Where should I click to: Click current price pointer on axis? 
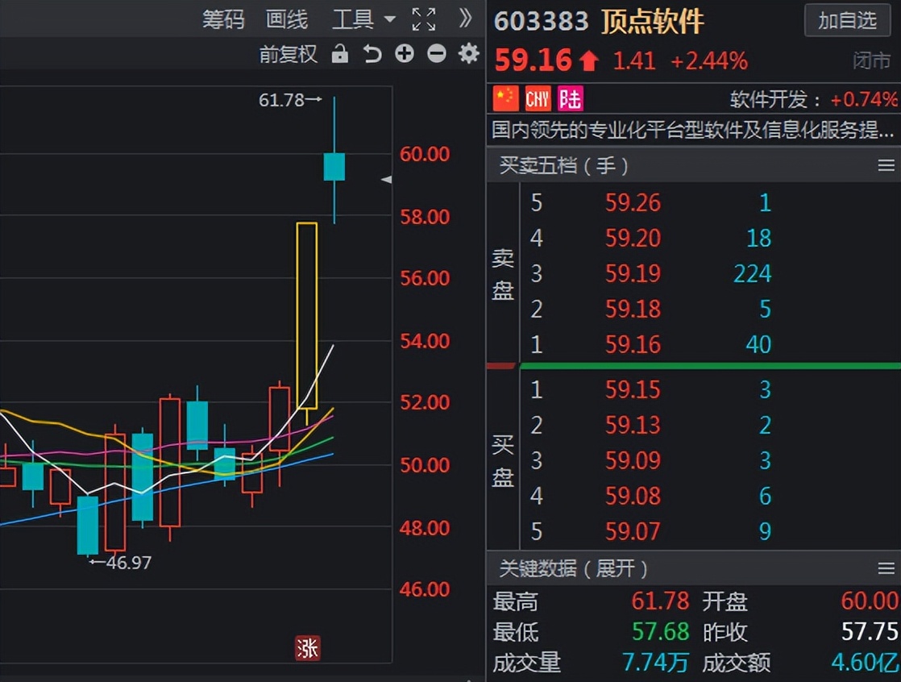(387, 180)
